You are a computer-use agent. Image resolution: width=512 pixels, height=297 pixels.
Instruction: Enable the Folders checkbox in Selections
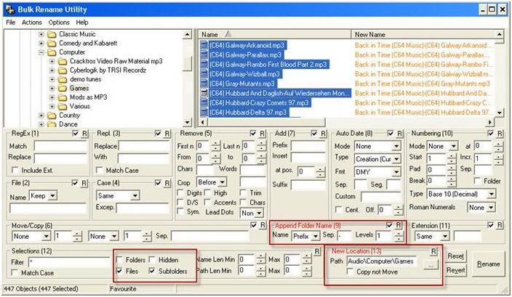[120, 260]
